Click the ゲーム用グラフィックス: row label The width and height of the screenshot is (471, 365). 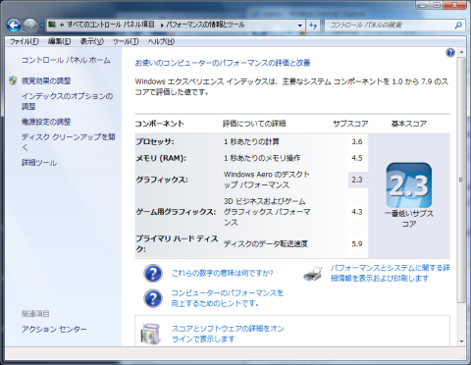point(176,212)
